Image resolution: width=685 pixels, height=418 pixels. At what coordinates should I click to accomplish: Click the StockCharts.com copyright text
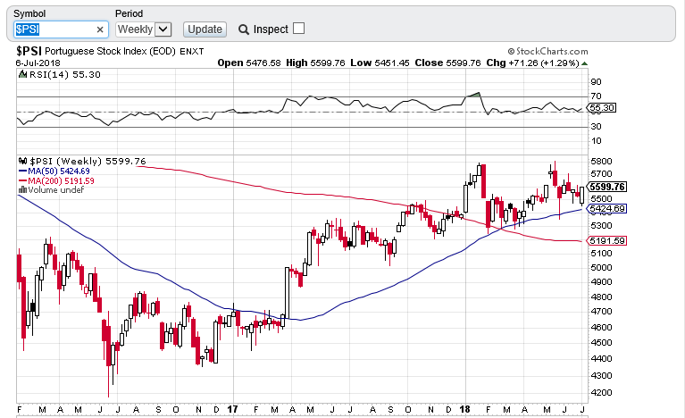[547, 52]
